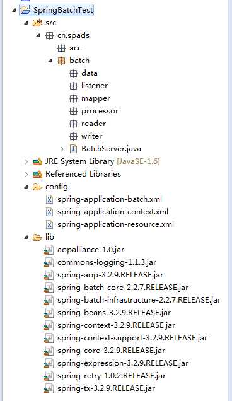
Task: Select the spring-expression-3.2.9.RELEASE.jar file name
Action: click(123, 363)
